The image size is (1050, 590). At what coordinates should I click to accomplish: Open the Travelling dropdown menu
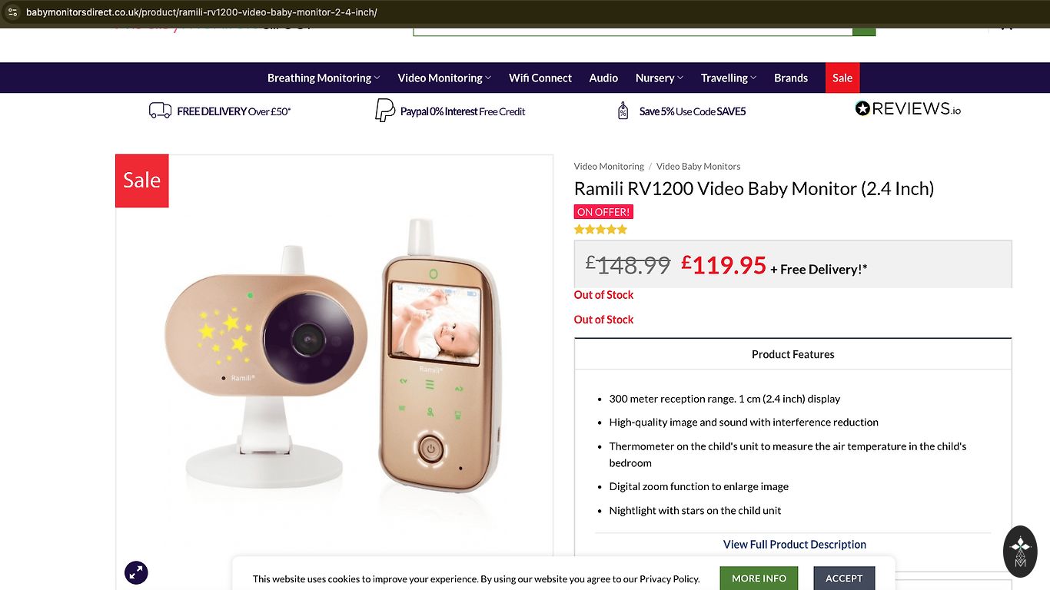click(x=728, y=78)
